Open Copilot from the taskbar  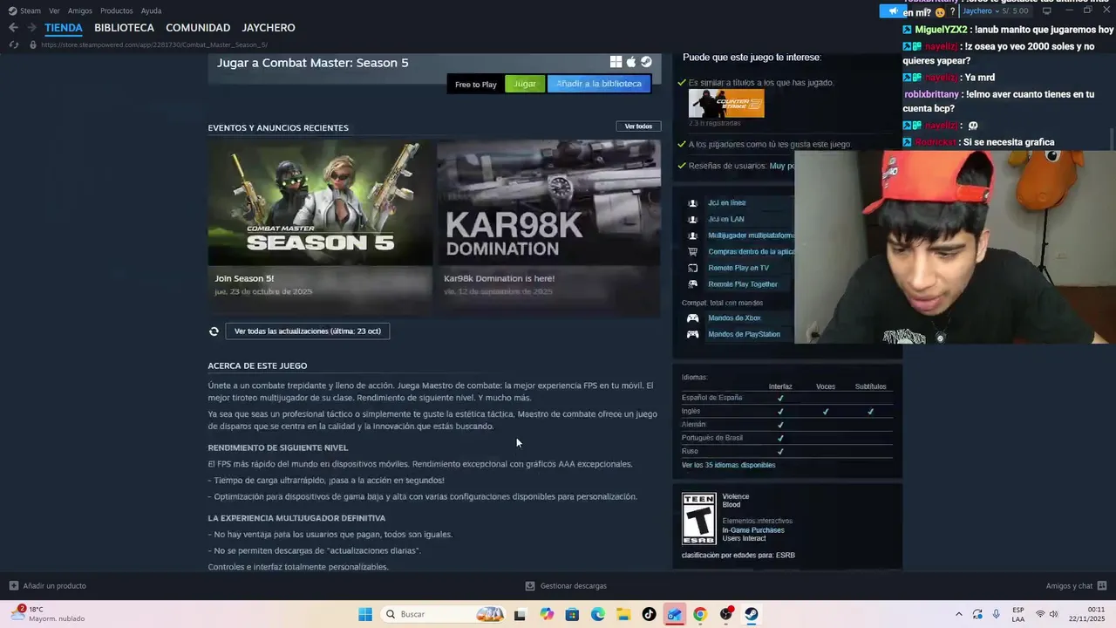(x=547, y=614)
